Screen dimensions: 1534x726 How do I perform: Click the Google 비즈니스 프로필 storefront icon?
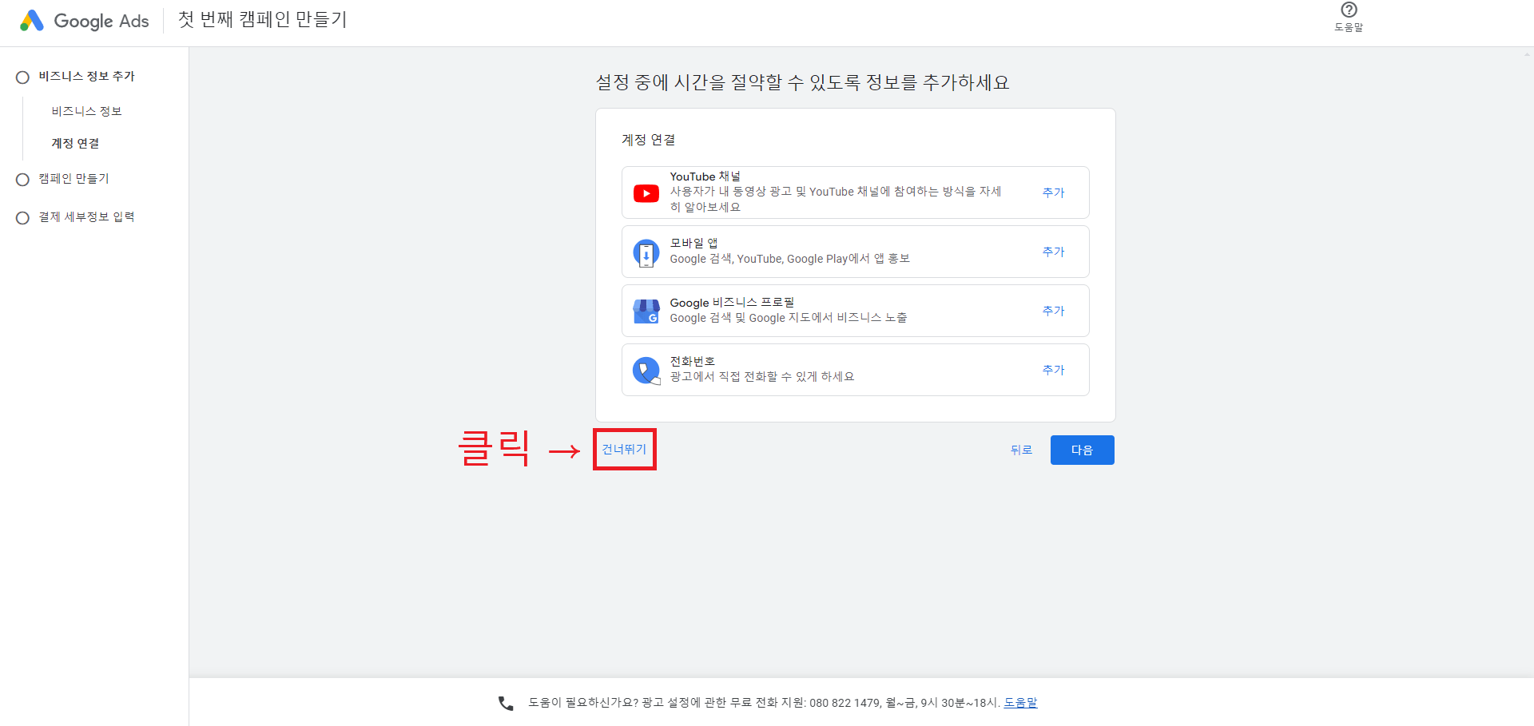click(x=646, y=311)
